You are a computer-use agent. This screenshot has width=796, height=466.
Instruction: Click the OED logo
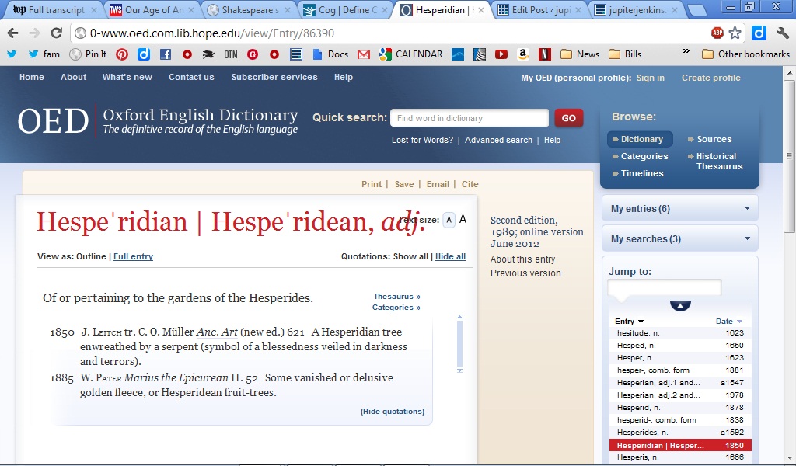(x=53, y=121)
